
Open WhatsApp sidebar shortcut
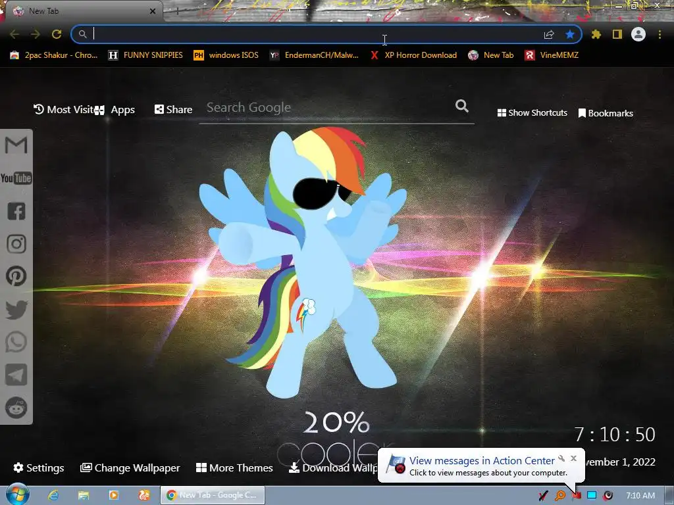[x=16, y=342]
